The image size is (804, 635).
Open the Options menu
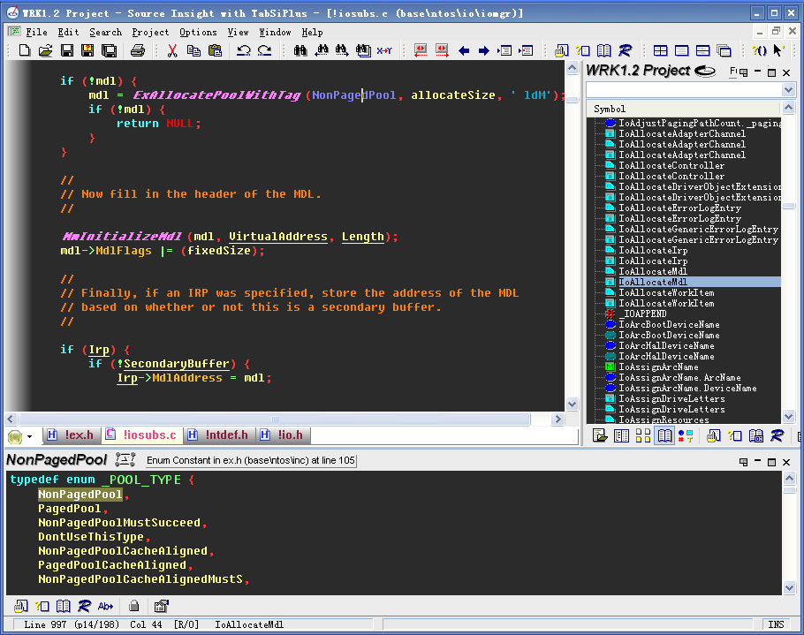coord(198,32)
